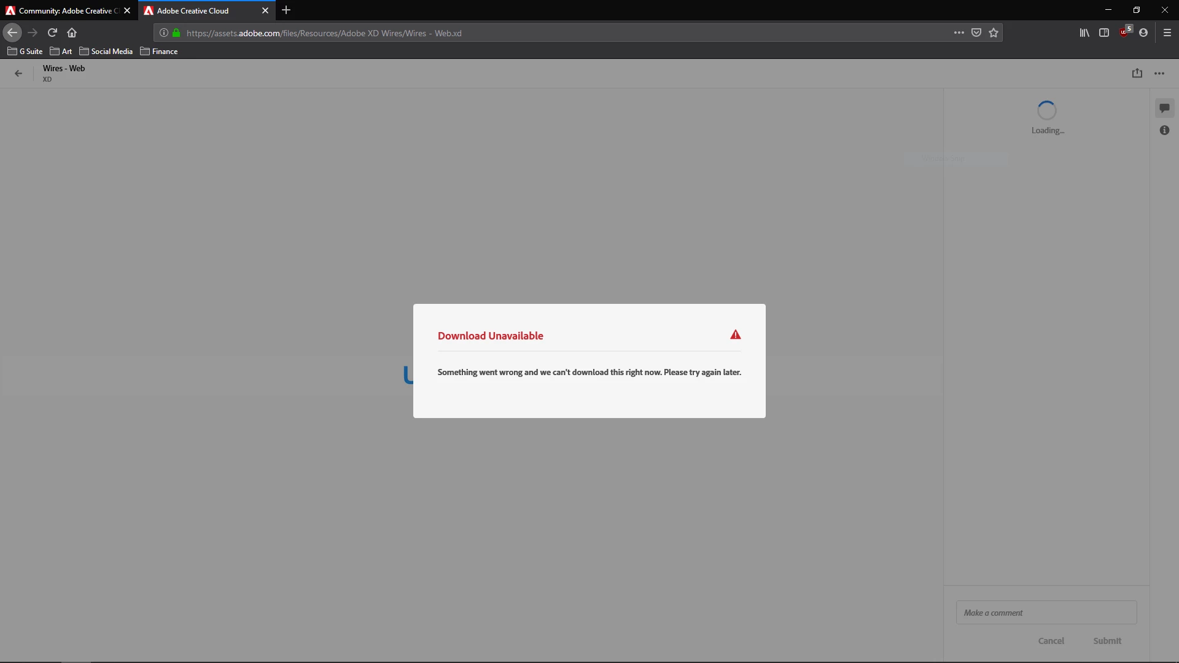Viewport: 1179px width, 663px height.
Task: Open the Firefox library icon
Action: click(1084, 33)
